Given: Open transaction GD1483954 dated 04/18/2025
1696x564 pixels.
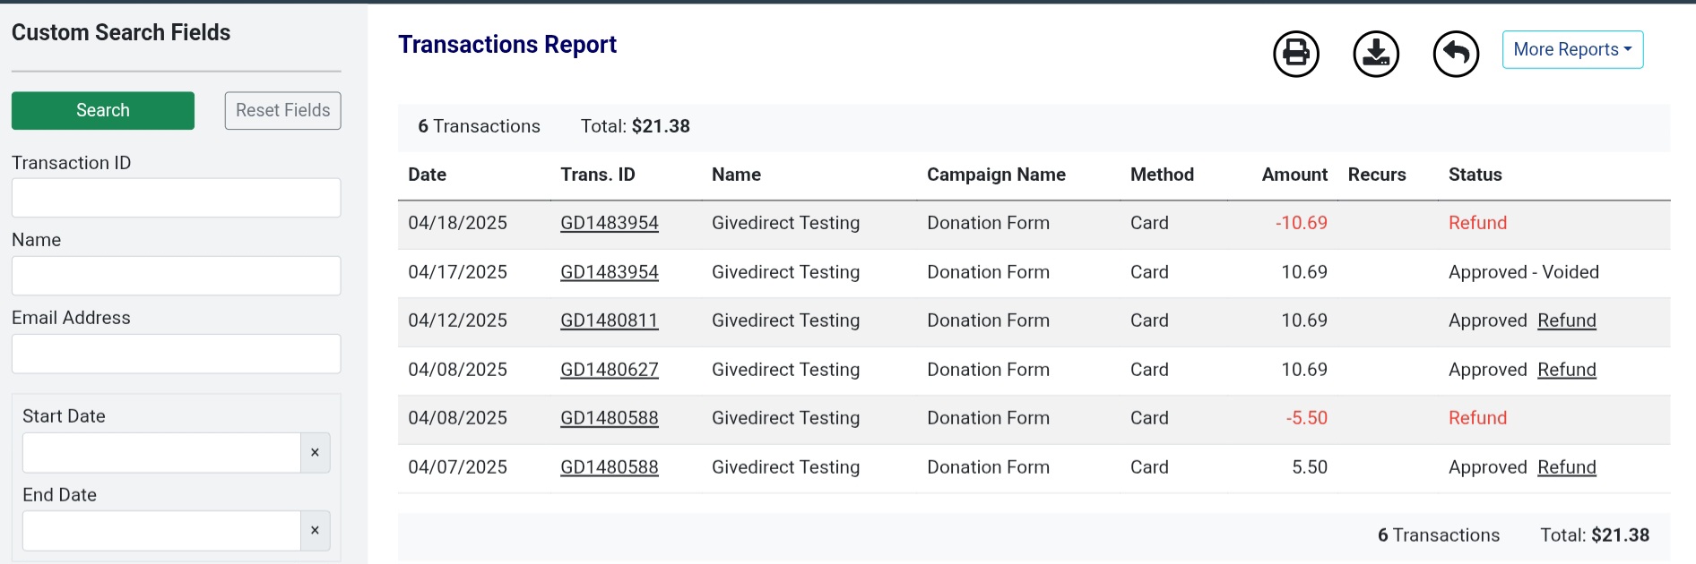Looking at the screenshot, I should click(610, 223).
